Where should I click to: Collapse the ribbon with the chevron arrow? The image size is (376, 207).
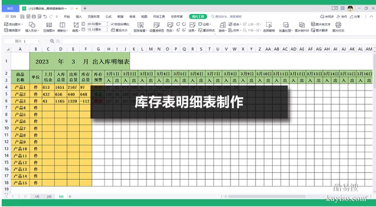coord(372,17)
